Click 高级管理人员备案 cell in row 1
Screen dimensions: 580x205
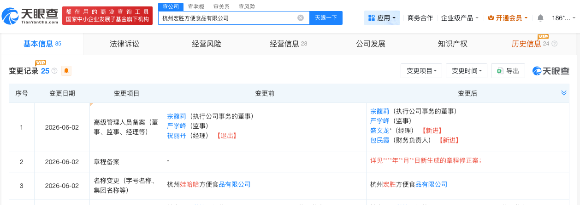pos(126,127)
